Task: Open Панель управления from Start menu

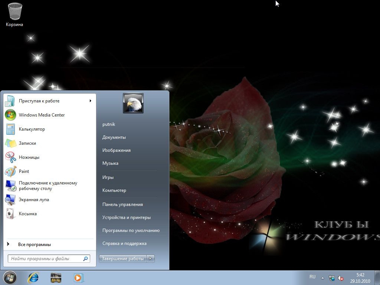Action: 122,204
